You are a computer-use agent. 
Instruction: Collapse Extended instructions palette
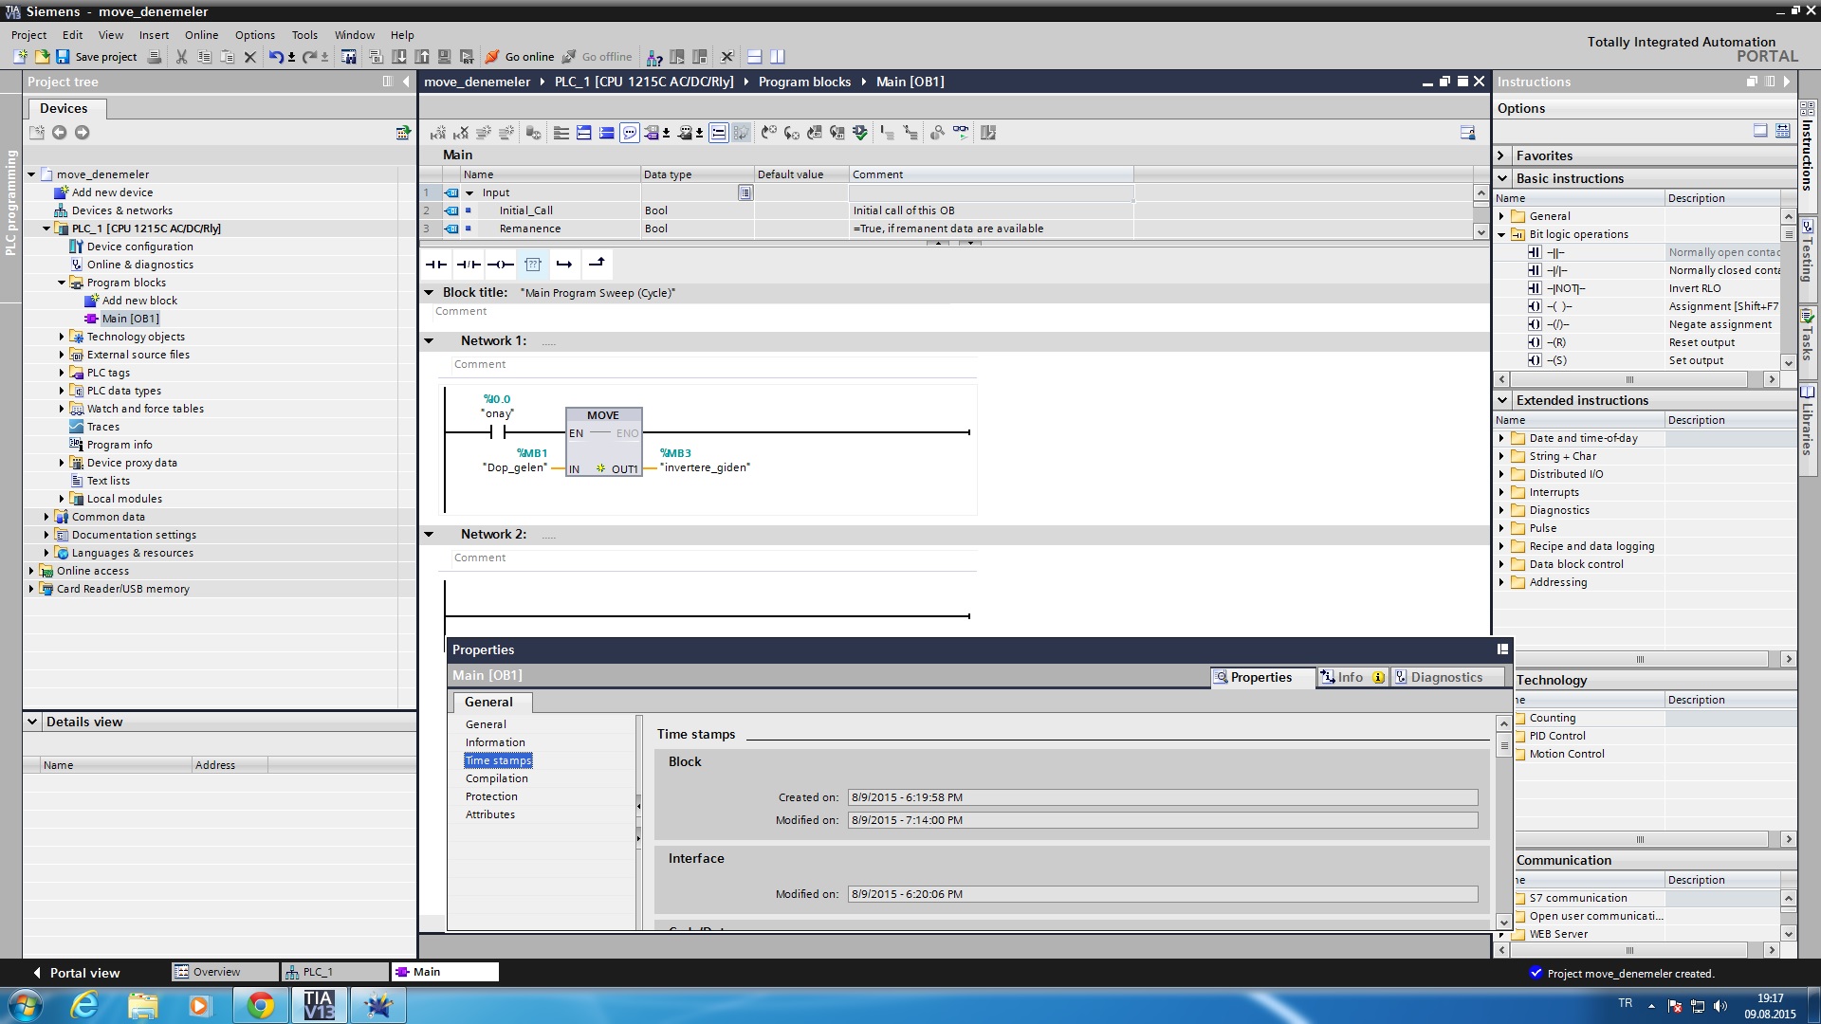1502,400
